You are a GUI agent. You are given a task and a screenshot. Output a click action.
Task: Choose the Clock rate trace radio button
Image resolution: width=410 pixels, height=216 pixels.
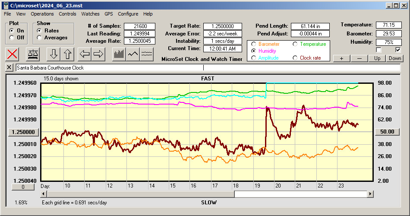pyautogui.click(x=295, y=58)
